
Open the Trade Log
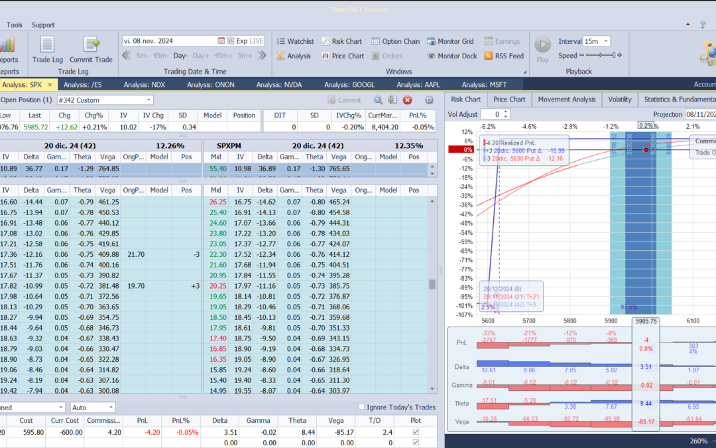coord(47,50)
